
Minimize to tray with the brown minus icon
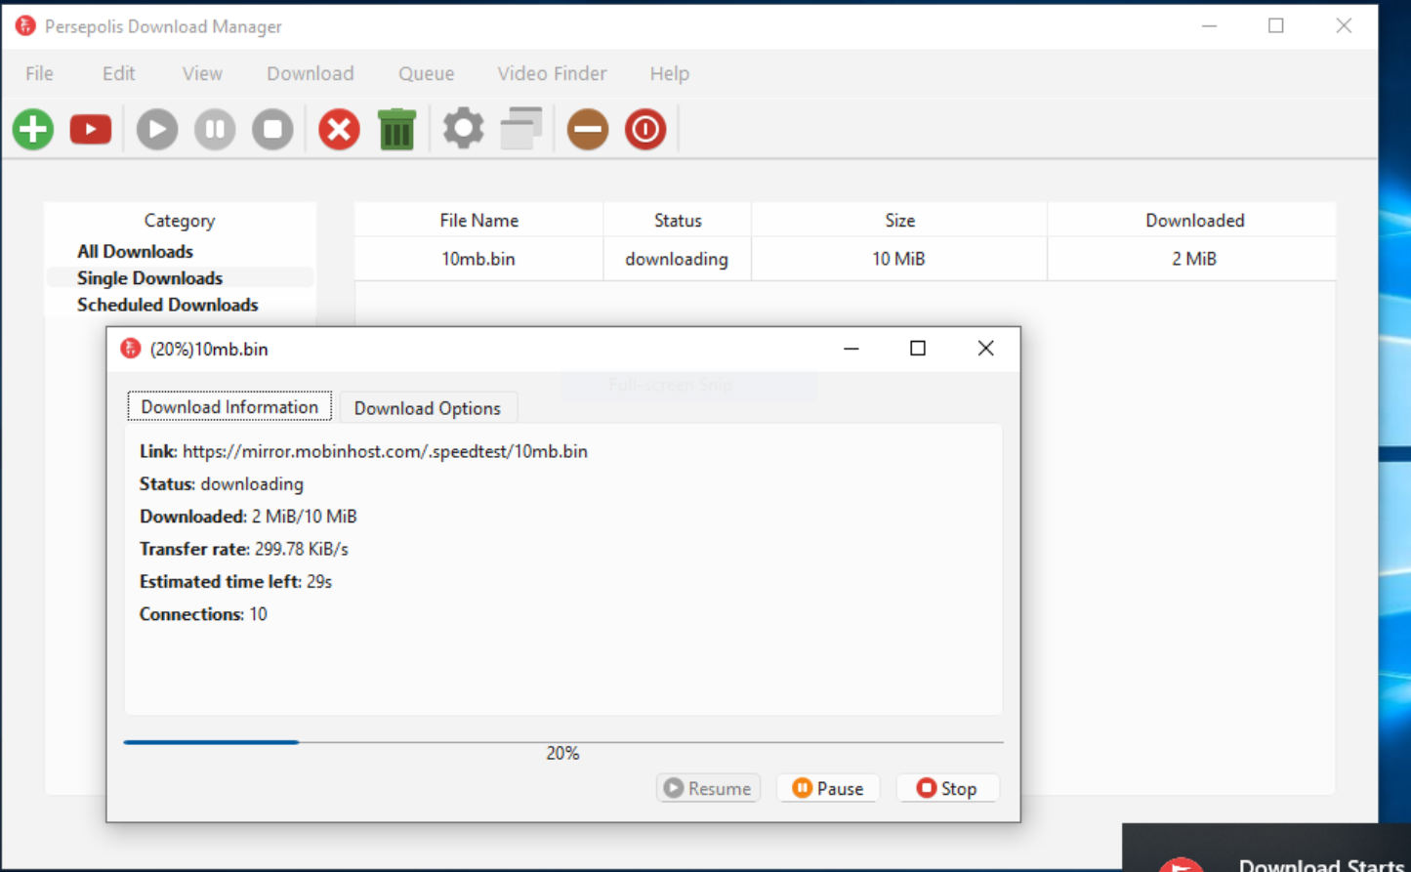pyautogui.click(x=588, y=129)
